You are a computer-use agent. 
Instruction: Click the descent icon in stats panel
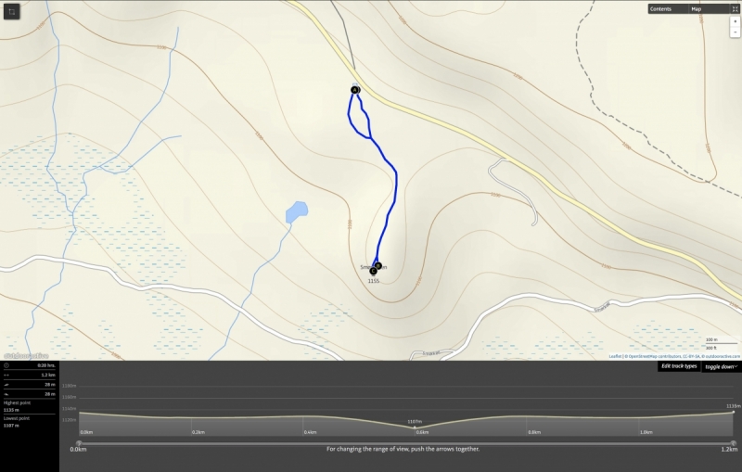point(6,394)
